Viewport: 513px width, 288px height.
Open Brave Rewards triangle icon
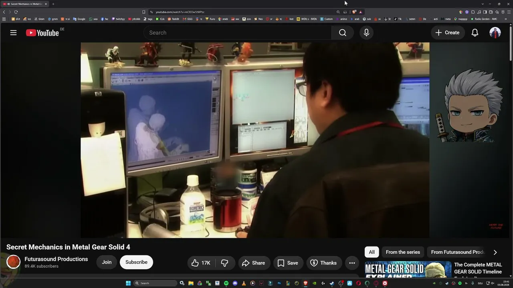coord(360,12)
